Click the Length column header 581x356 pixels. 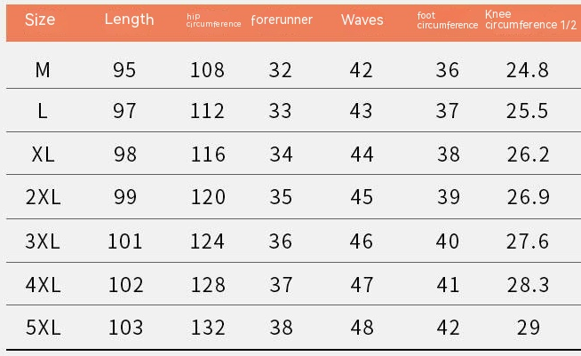[x=129, y=20]
